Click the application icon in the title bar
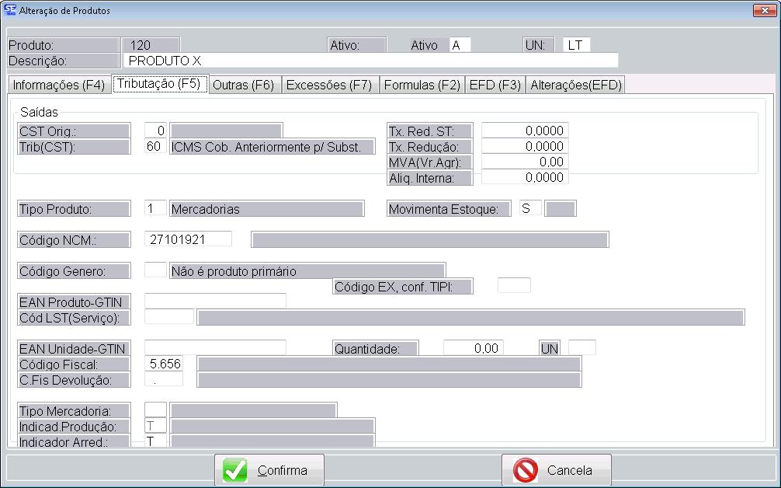 click(x=11, y=10)
